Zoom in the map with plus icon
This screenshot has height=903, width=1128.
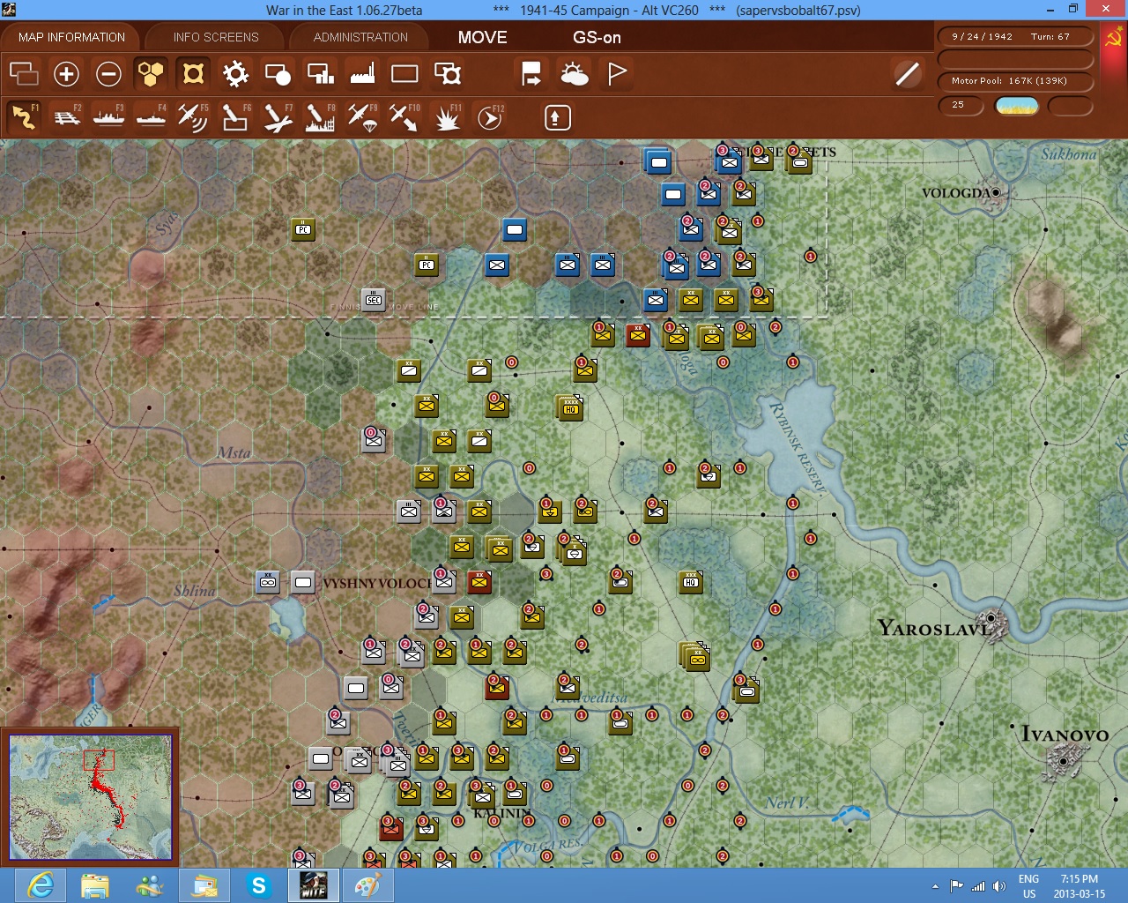click(66, 73)
